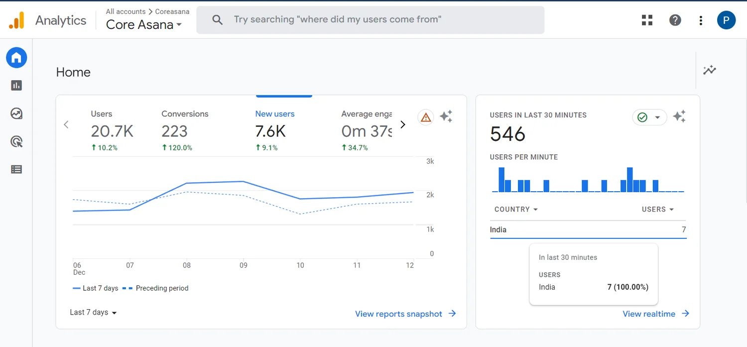Open the Google apps grid icon
This screenshot has width=747, height=347.
click(x=647, y=20)
